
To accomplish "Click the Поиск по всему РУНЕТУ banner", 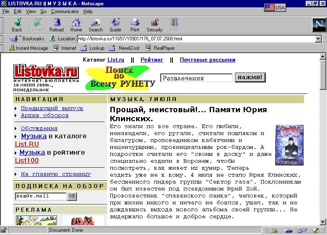I will (120, 78).
